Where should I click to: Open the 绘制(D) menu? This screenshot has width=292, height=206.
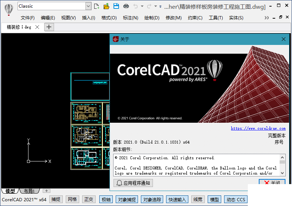click(x=152, y=18)
